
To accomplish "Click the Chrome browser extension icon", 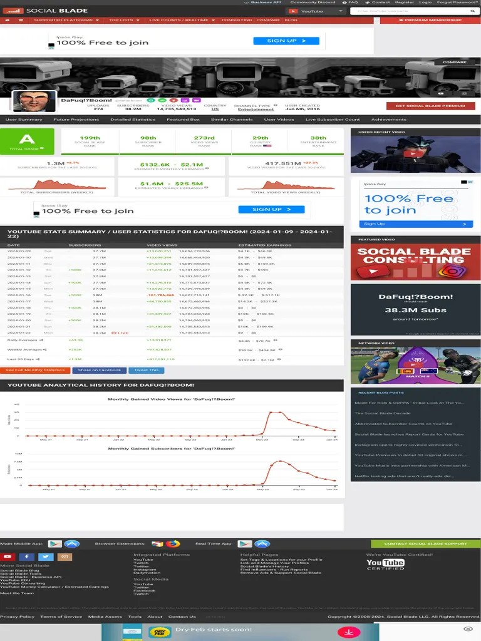I will [157, 544].
